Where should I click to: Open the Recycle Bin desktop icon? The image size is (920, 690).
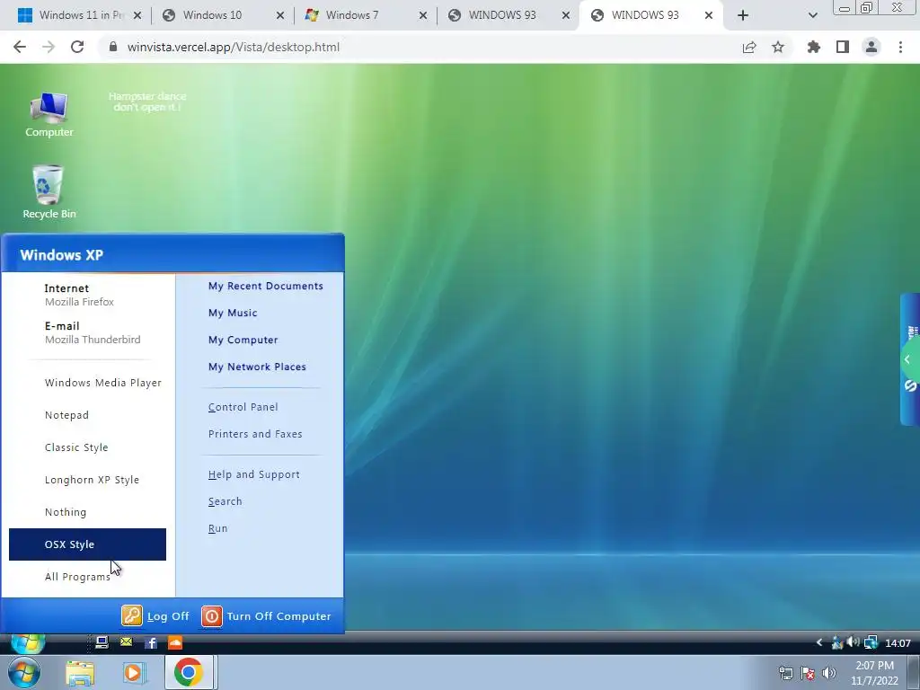49,192
